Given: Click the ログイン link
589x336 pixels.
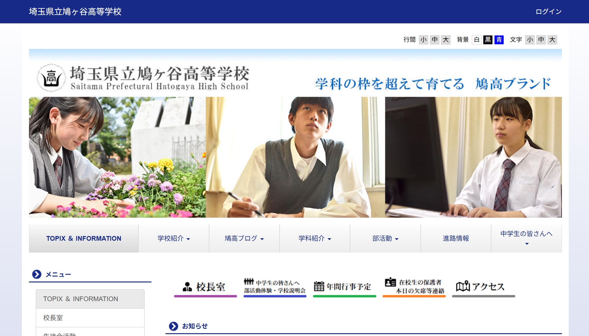Looking at the screenshot, I should tap(548, 12).
